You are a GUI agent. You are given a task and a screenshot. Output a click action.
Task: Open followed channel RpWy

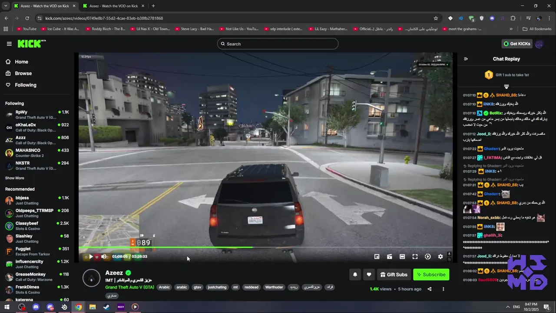pos(37,115)
